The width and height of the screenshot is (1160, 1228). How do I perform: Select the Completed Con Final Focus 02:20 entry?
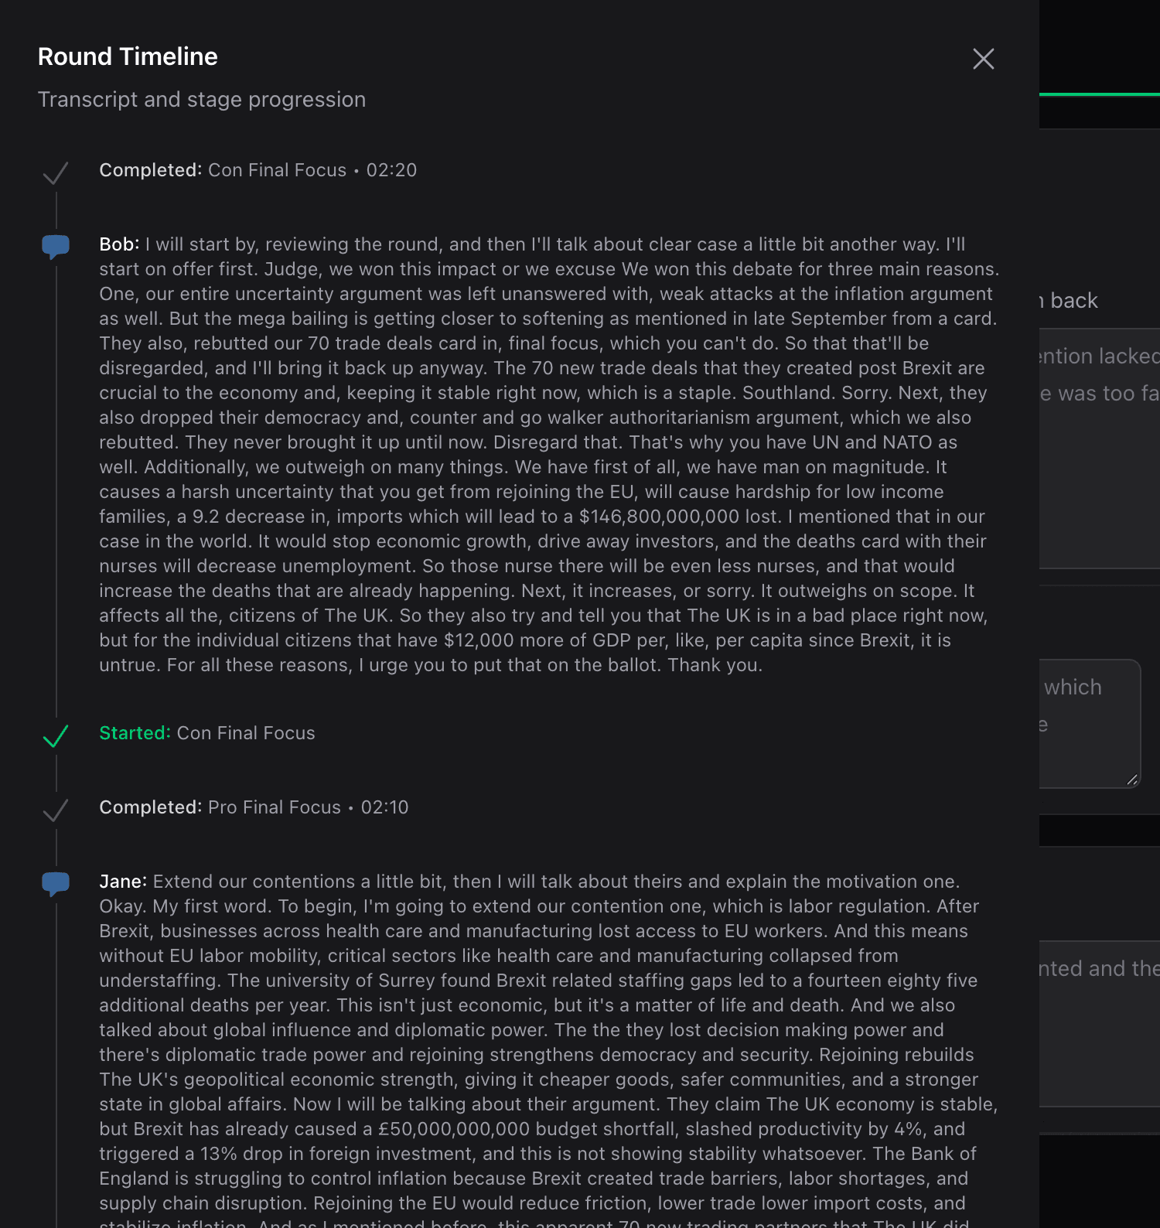point(258,170)
